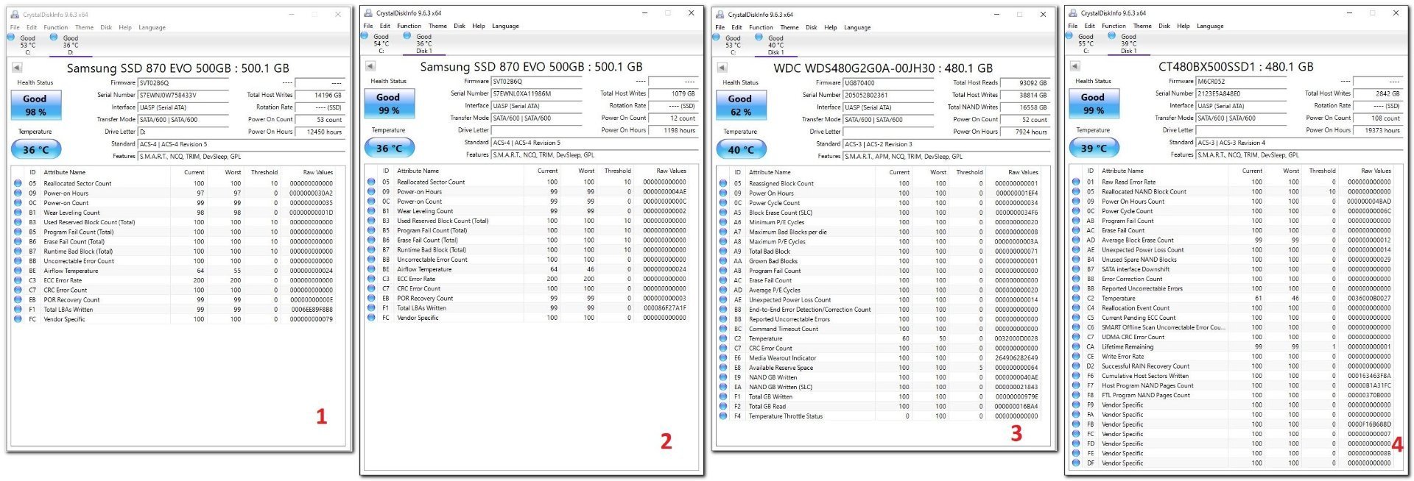Click CrystalDiskInfo app icon in CT480BX500SSD1 window title bar

point(1073,13)
